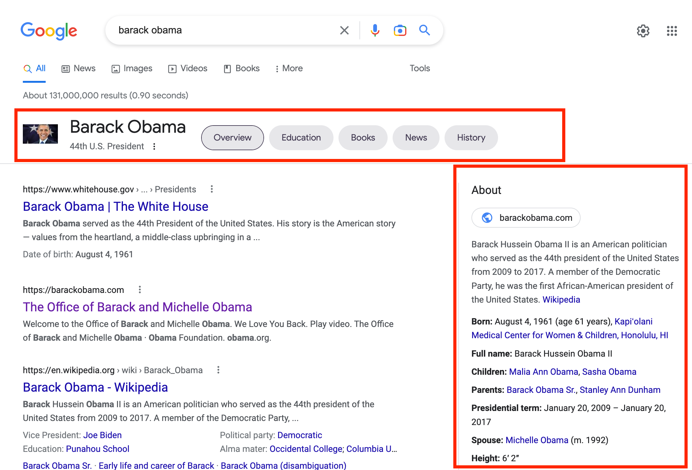This screenshot has height=470, width=692.
Task: Open three-dot menu next to 44th U.S. President
Action: pyautogui.click(x=154, y=146)
